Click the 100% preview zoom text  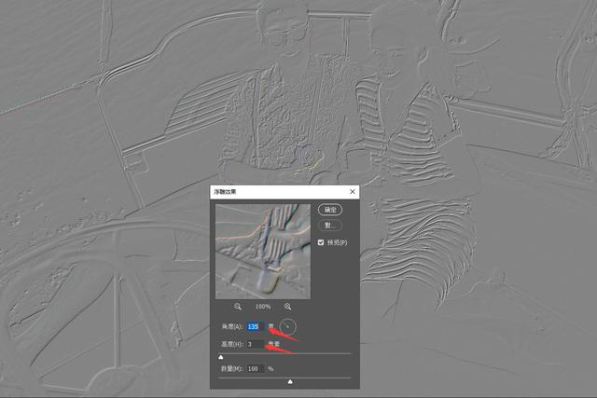click(x=263, y=307)
